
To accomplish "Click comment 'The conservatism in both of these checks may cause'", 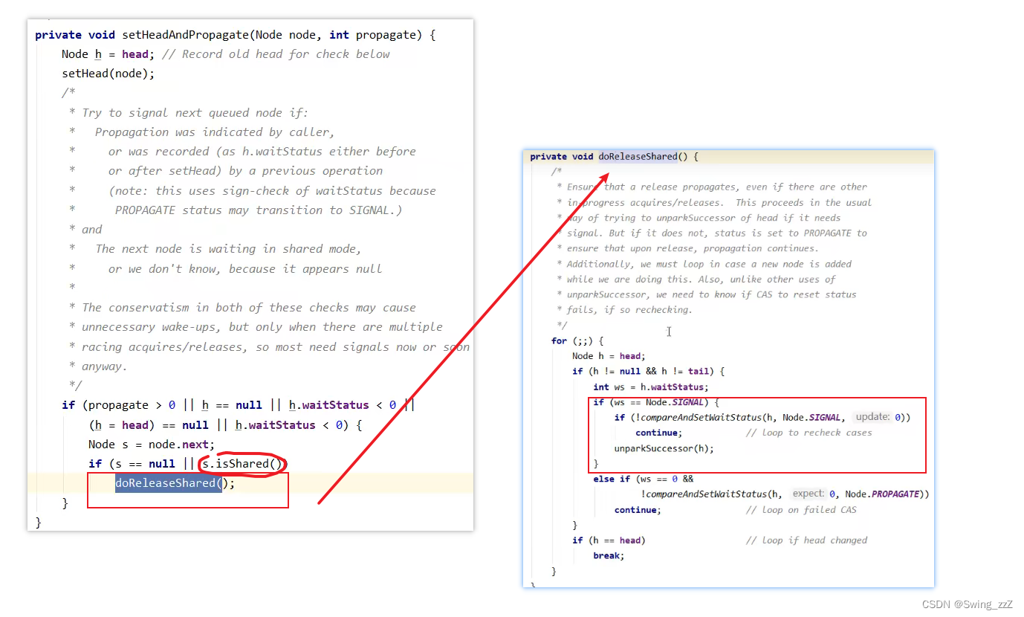I will click(249, 307).
